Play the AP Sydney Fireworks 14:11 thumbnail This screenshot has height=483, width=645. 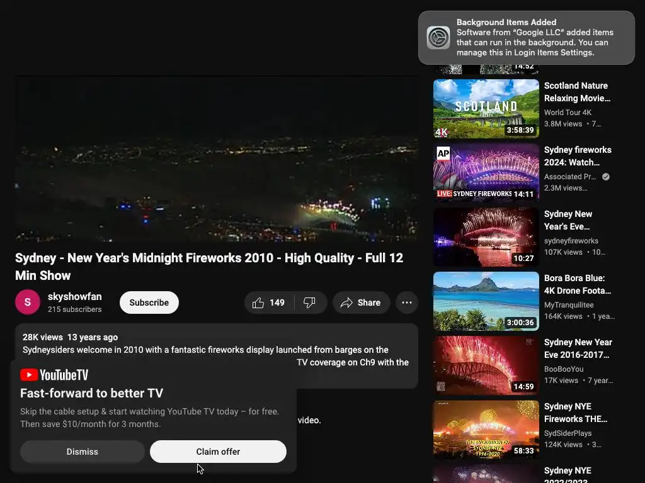[486, 173]
